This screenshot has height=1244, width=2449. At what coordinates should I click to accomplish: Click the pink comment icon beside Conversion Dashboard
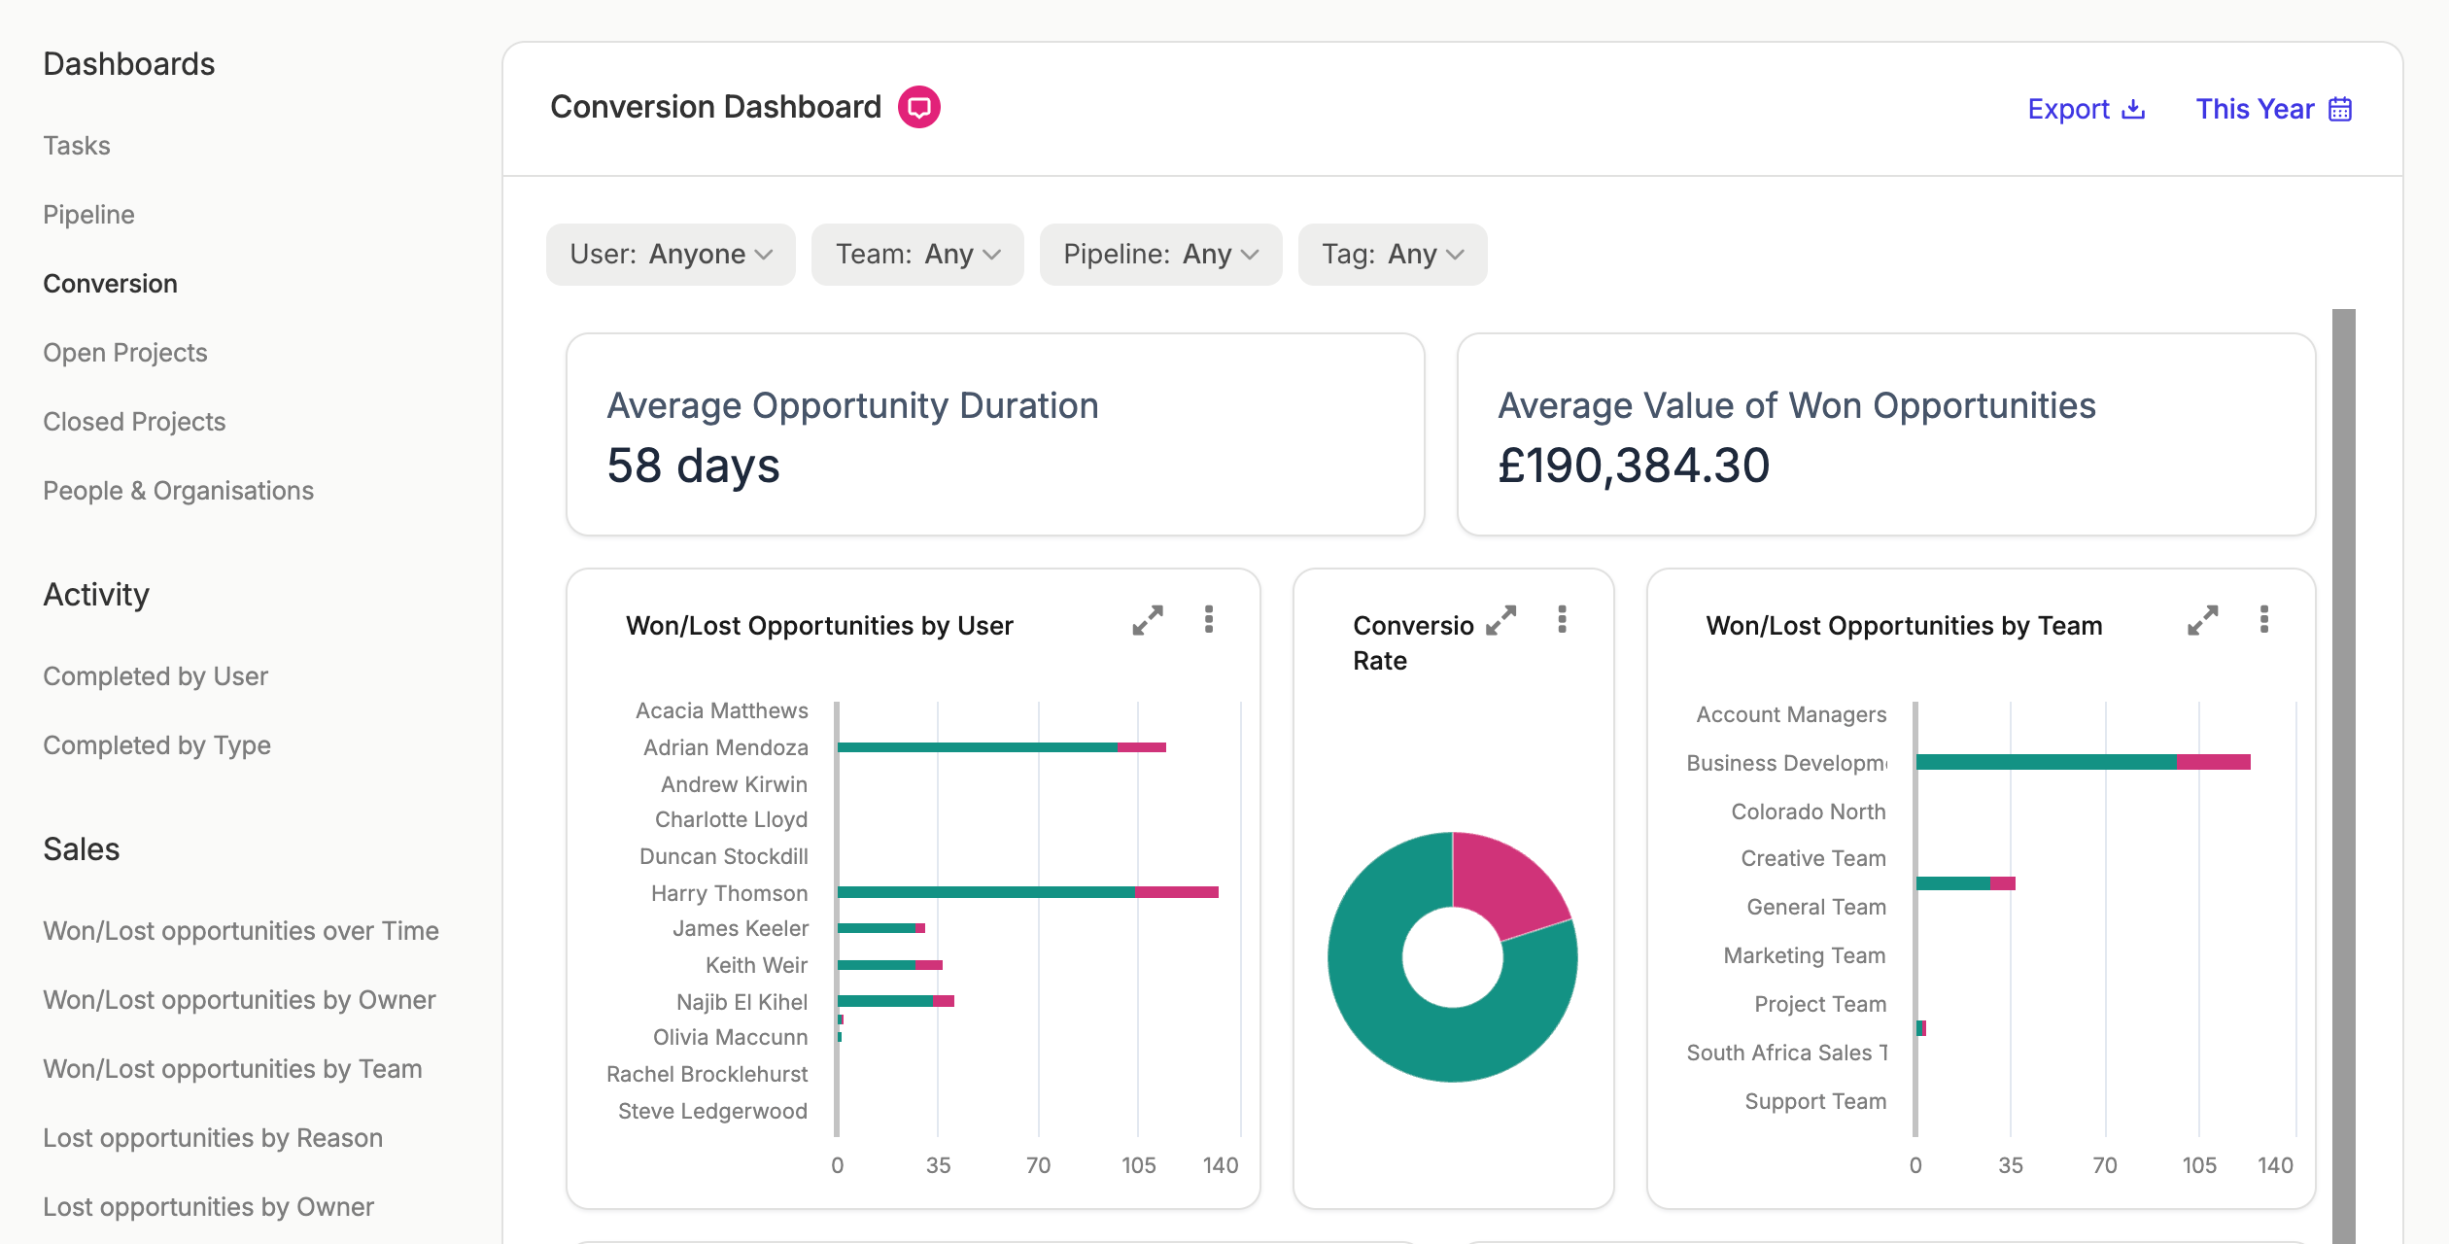tap(918, 107)
